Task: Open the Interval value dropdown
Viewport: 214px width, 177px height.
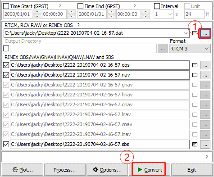Action: coord(170,14)
